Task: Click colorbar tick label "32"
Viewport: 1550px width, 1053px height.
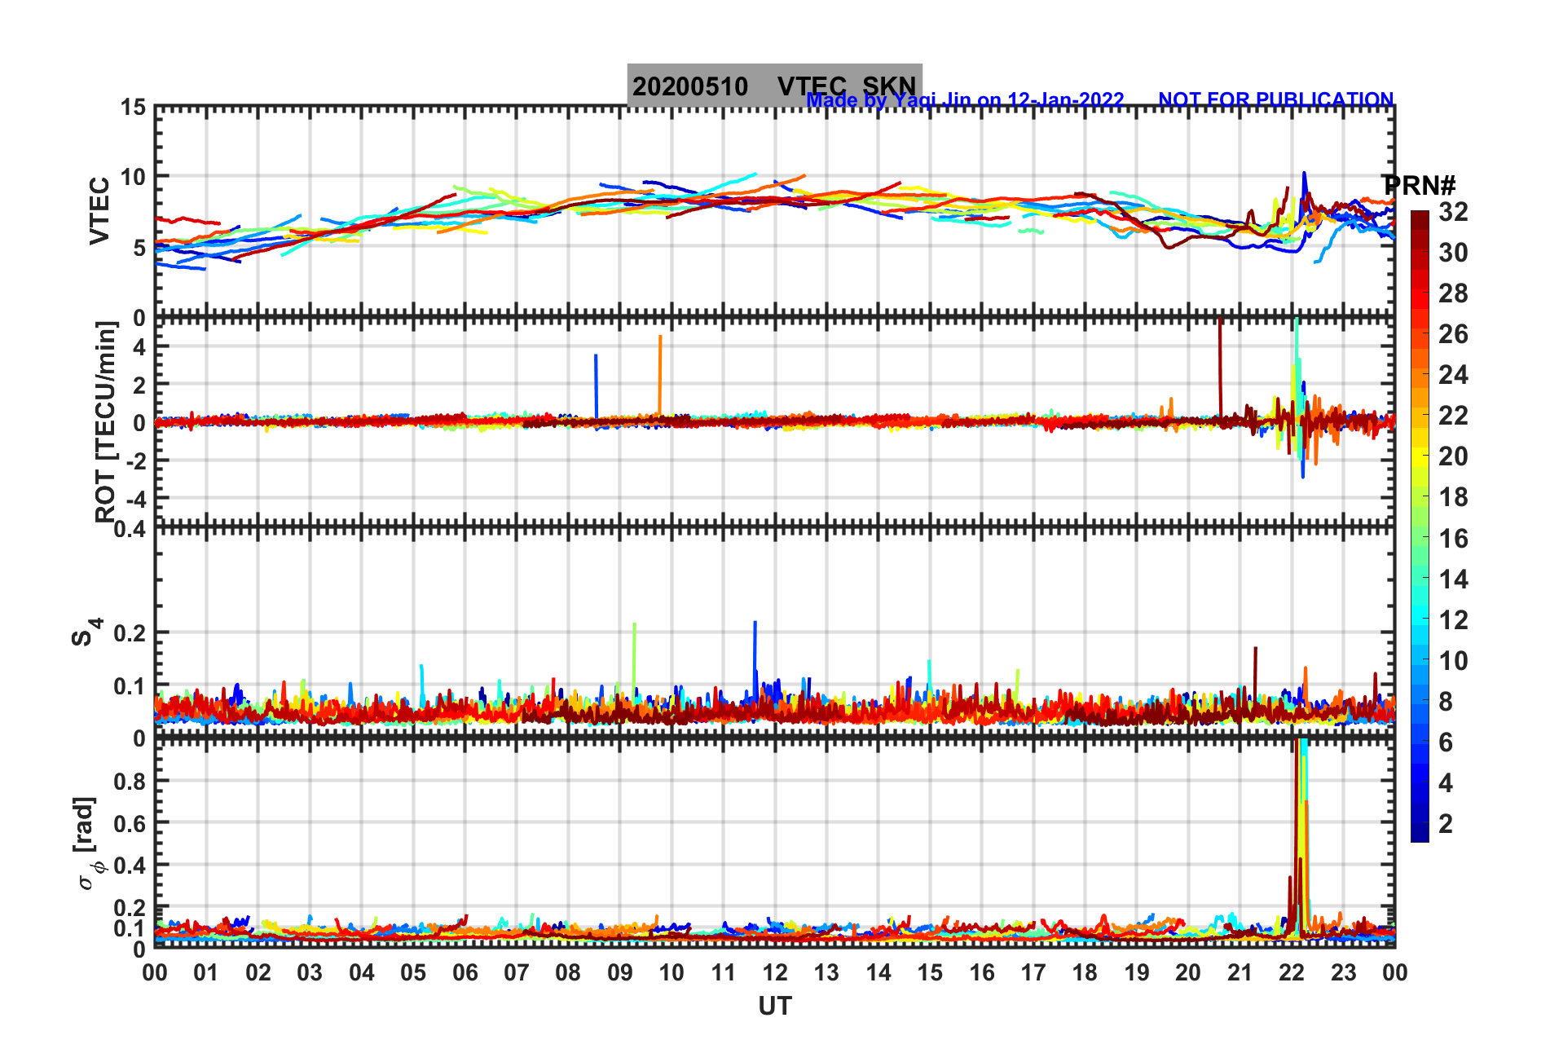Action: pyautogui.click(x=1453, y=212)
